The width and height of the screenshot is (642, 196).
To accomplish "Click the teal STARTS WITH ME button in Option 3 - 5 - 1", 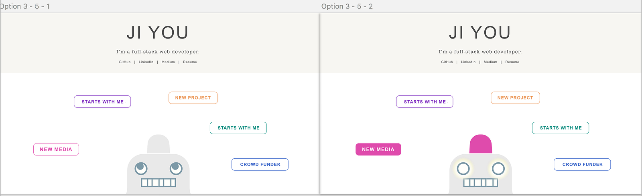I will (x=238, y=128).
